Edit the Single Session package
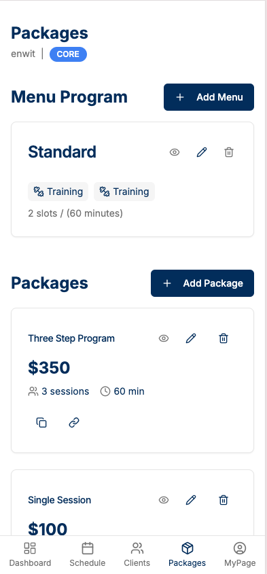The image size is (267, 574). [191, 500]
